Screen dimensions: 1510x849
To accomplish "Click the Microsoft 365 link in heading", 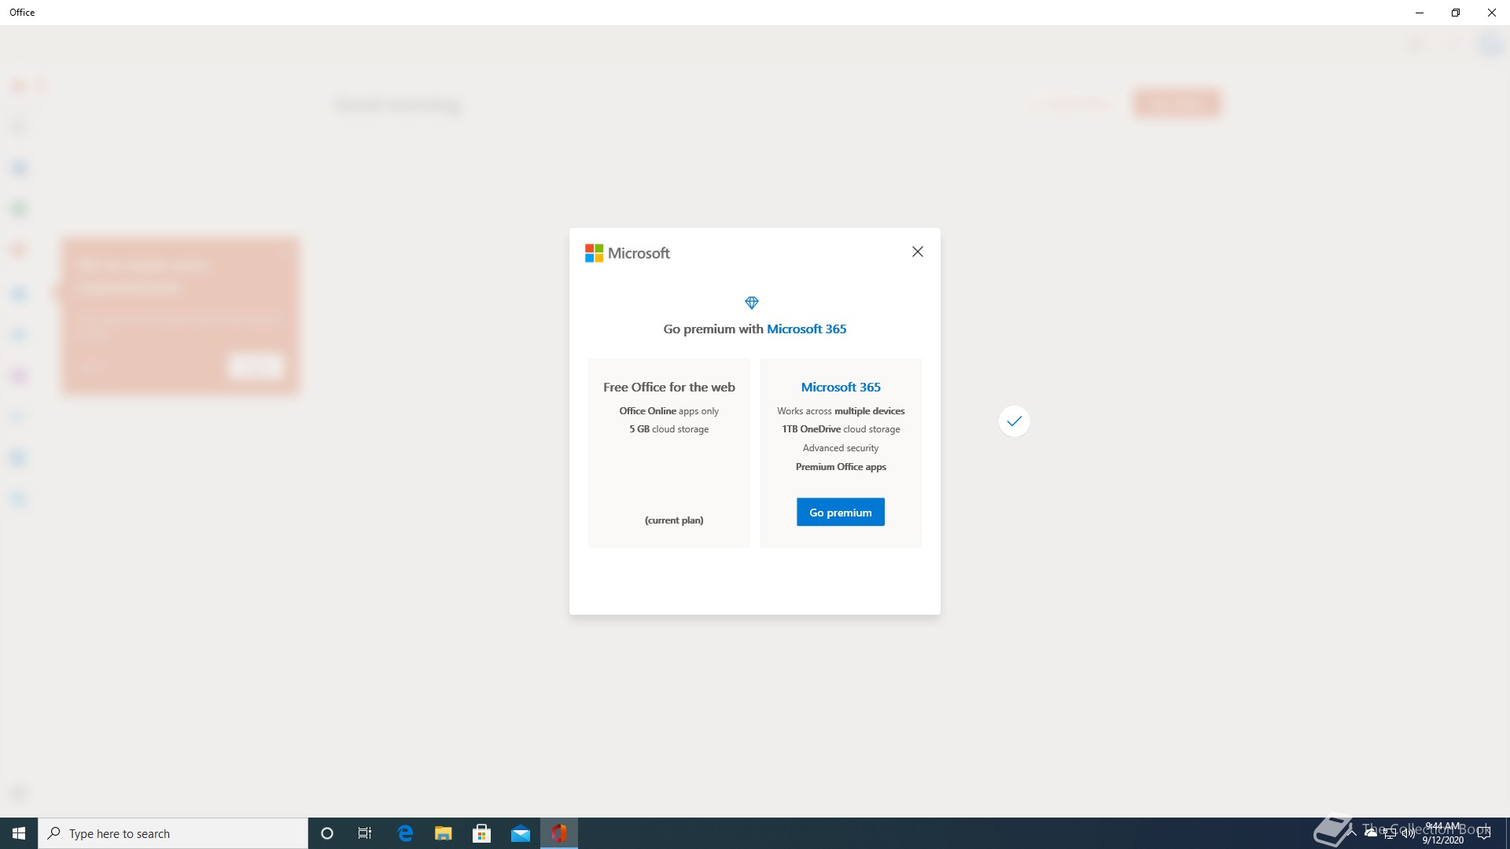I will [x=806, y=329].
